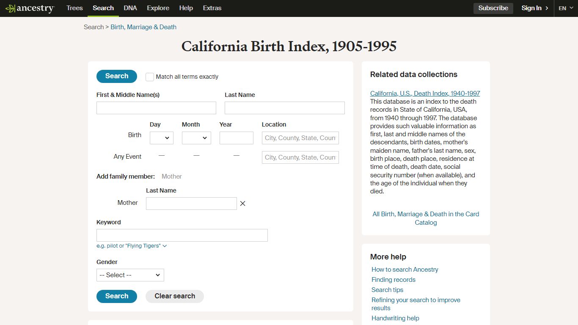578x325 pixels.
Task: Click the top Search button
Action: tap(117, 76)
